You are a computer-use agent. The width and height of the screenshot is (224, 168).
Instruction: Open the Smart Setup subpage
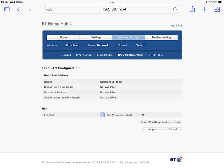pos(84,55)
